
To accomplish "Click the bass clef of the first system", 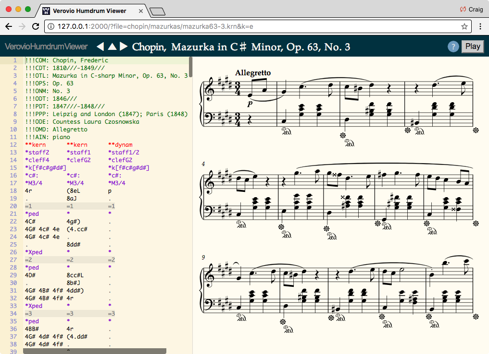I will coord(209,118).
